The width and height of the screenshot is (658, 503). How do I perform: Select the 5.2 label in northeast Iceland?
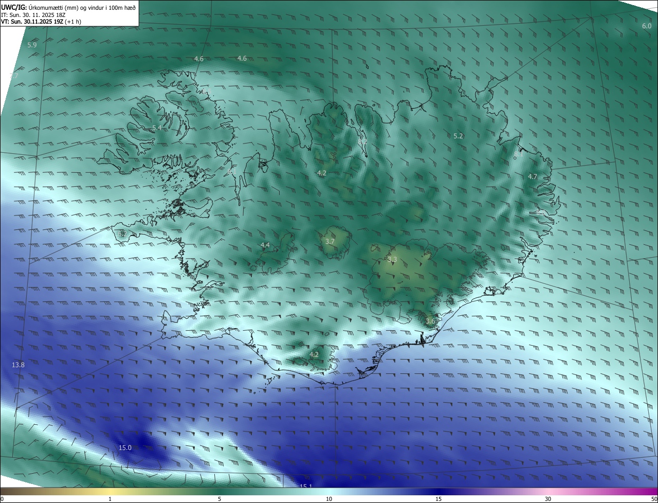click(x=459, y=136)
